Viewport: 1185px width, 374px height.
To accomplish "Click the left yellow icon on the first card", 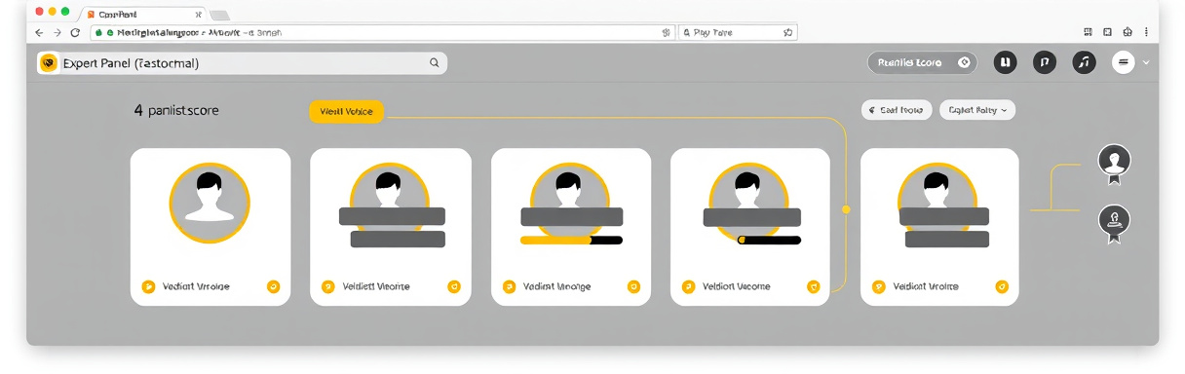I will pyautogui.click(x=148, y=286).
